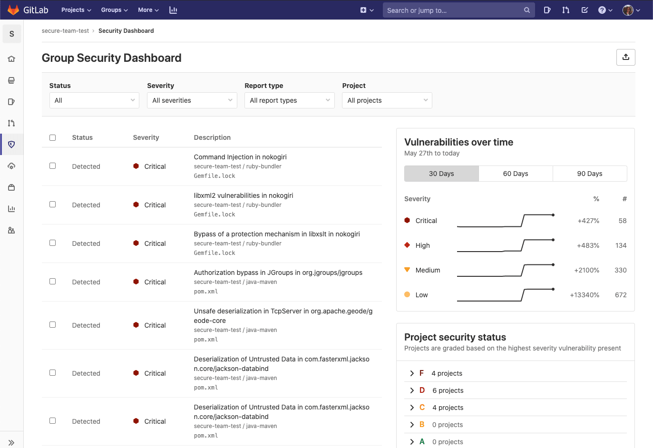Check the checkbox for Command Injection in nokogiri
Image resolution: width=653 pixels, height=448 pixels.
(x=52, y=166)
